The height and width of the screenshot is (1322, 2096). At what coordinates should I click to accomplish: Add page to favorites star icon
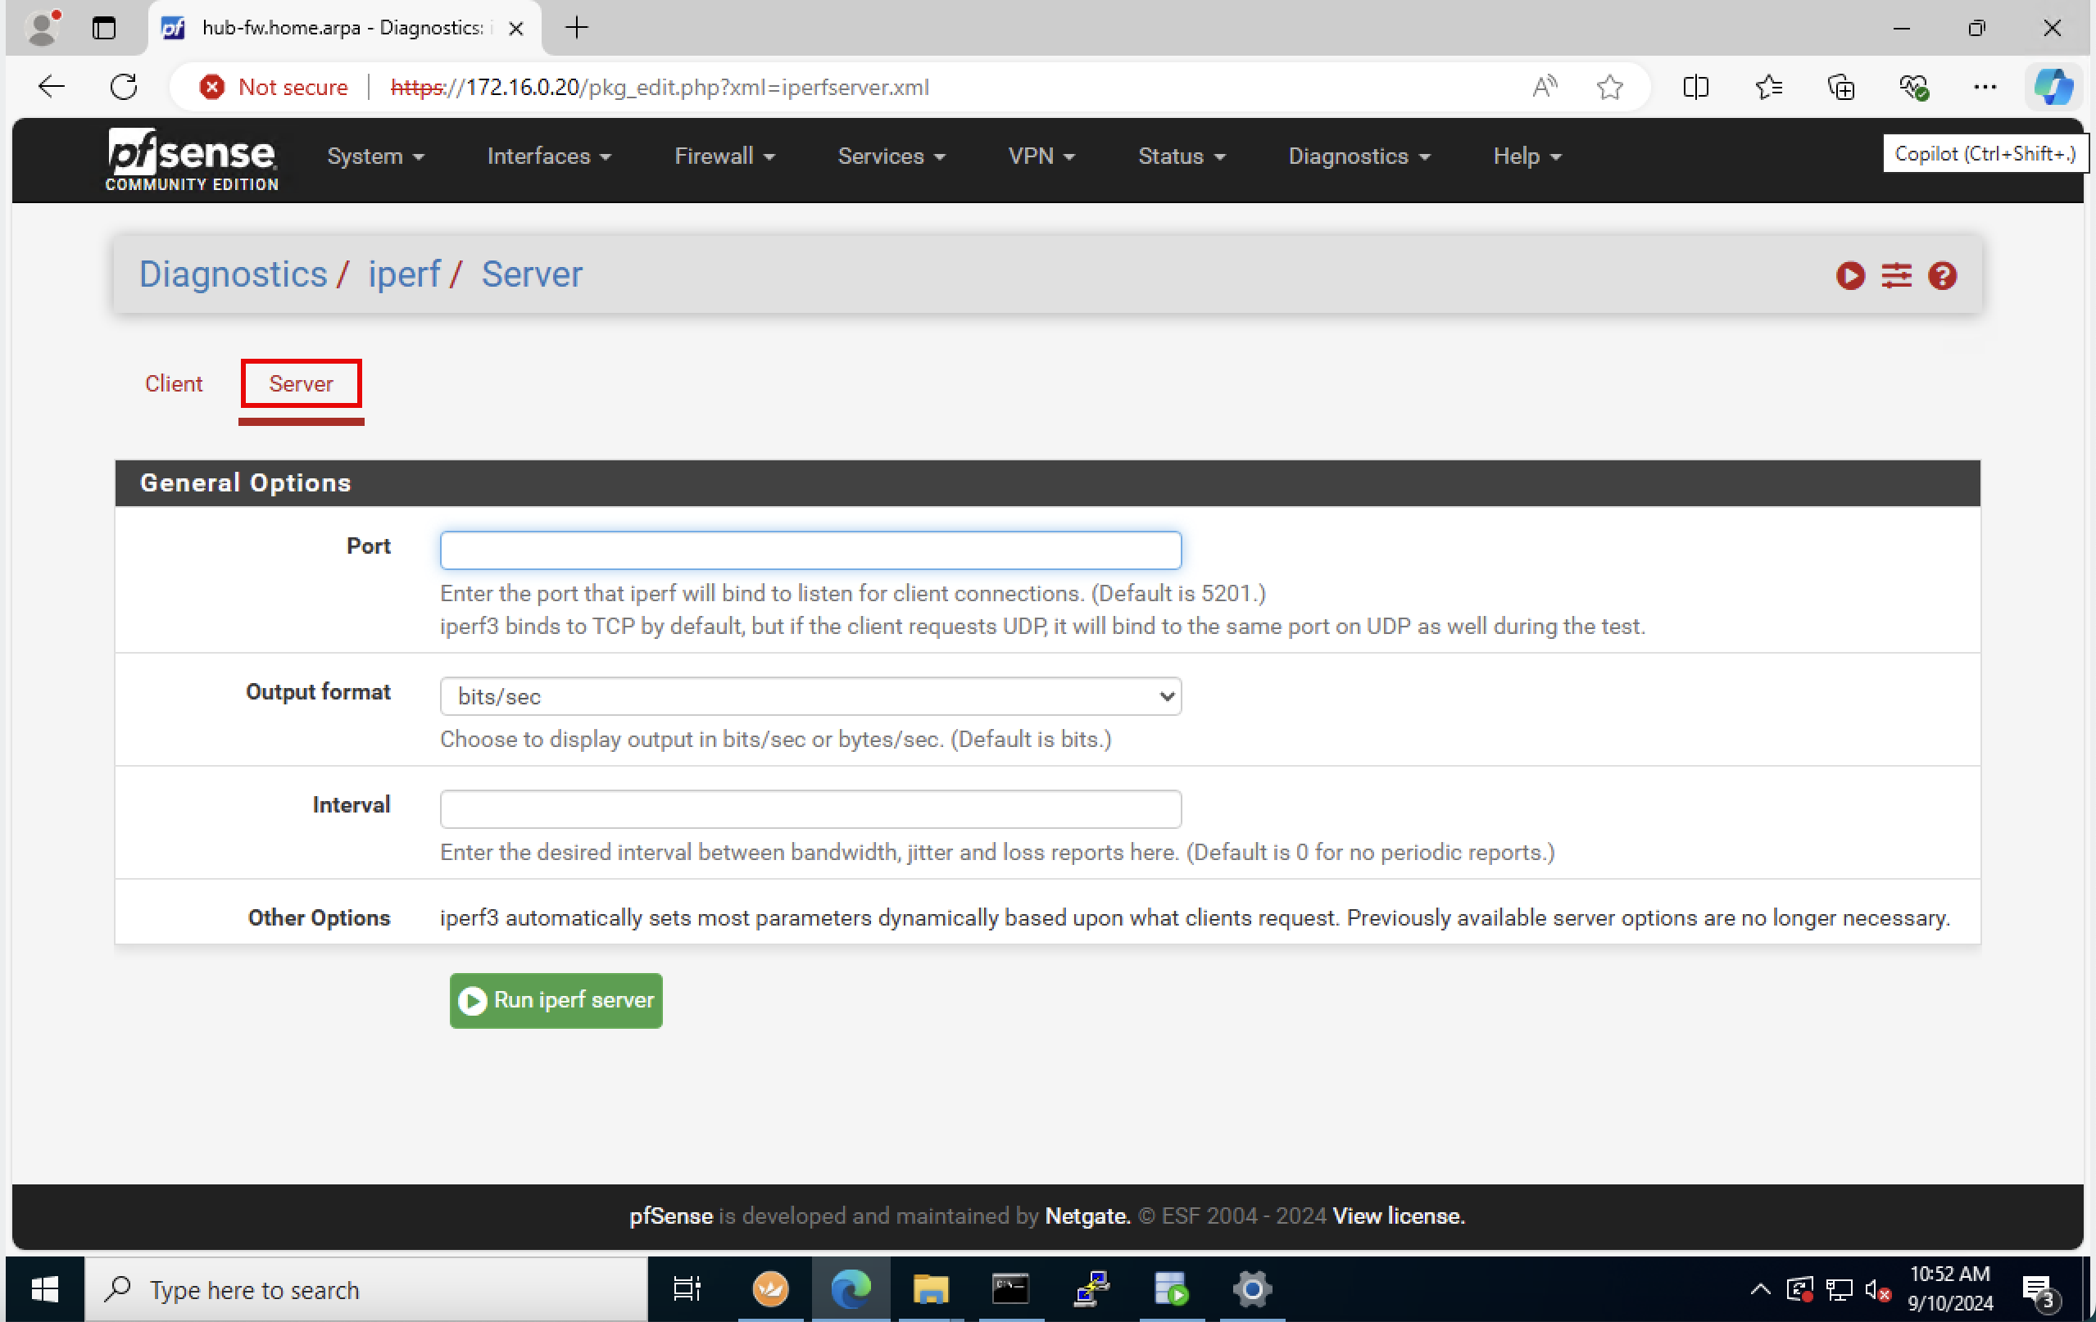(x=1609, y=87)
